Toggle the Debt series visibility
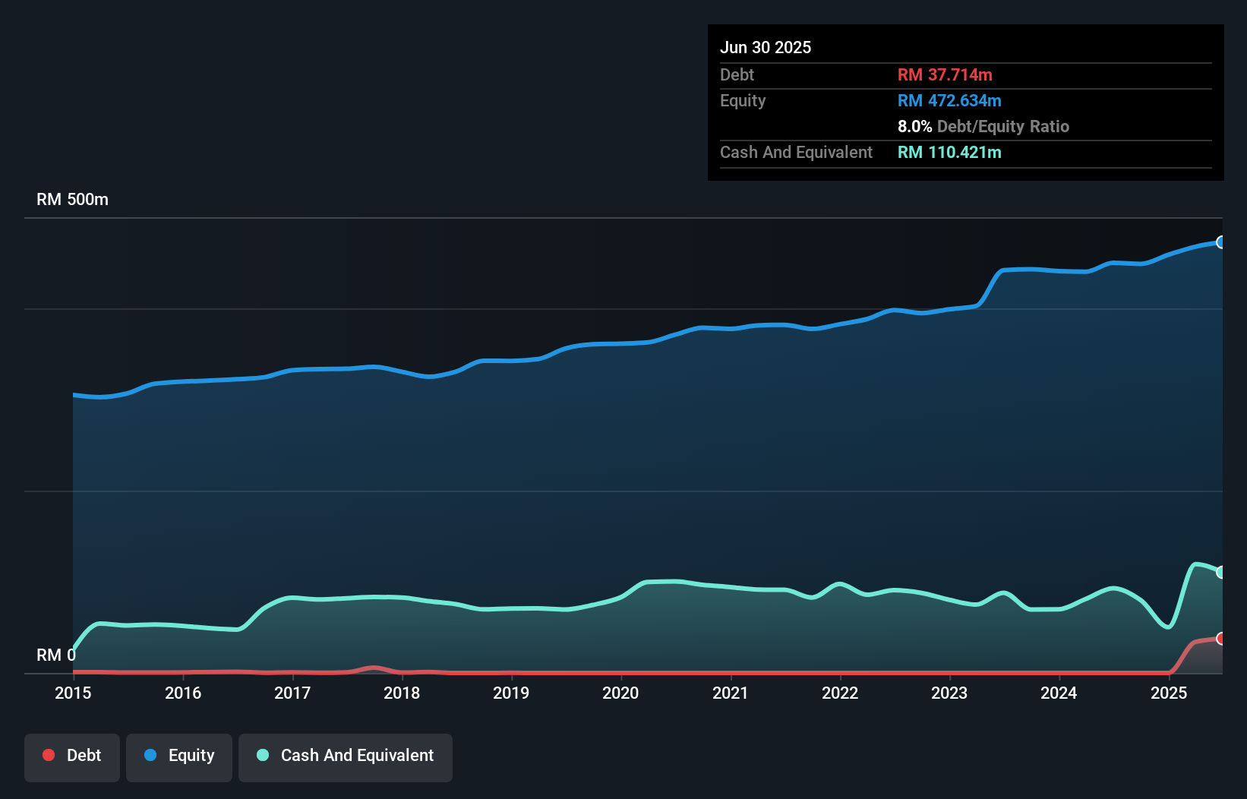This screenshot has height=799, width=1247. (71, 756)
